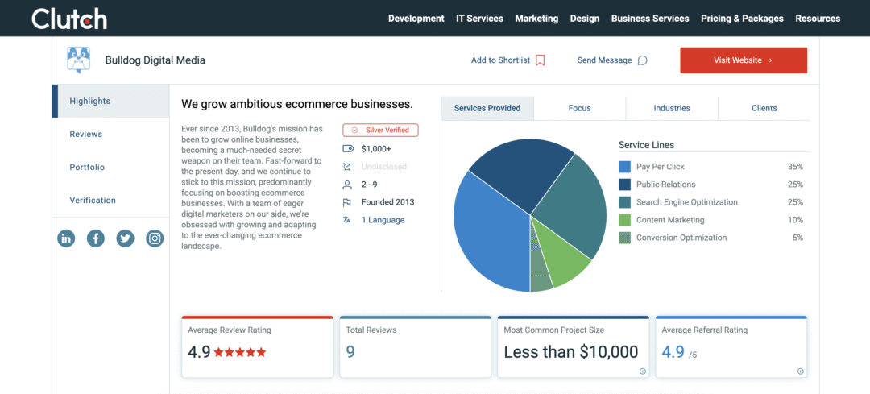Click the Content Marketing color swatch
This screenshot has width=870, height=394.
(x=624, y=220)
